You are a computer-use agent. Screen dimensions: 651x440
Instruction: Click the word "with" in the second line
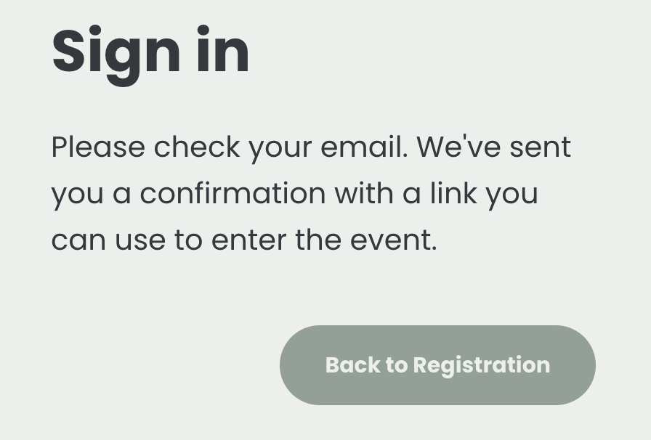(x=364, y=193)
